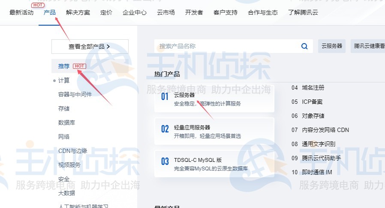Select the 容器与中间件 category
Image resolution: width=385 pixels, height=208 pixels.
click(75, 94)
